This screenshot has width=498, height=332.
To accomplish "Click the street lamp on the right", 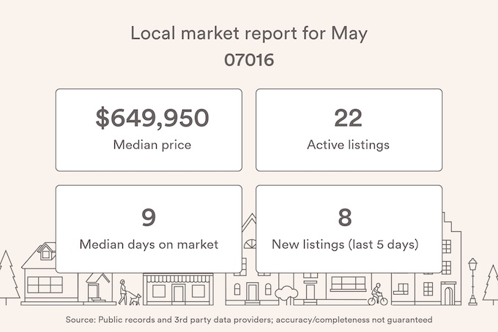I will (473, 282).
